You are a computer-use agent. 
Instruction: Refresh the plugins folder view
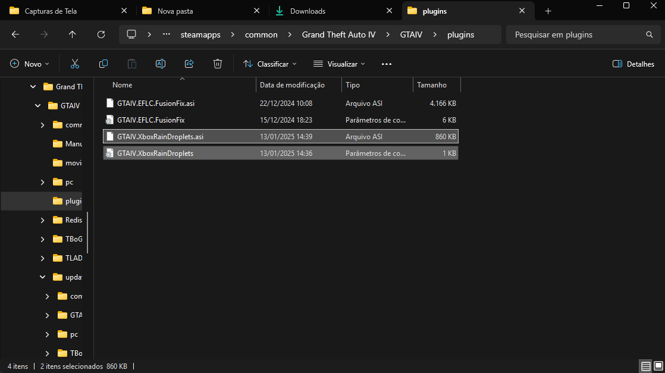point(101,35)
